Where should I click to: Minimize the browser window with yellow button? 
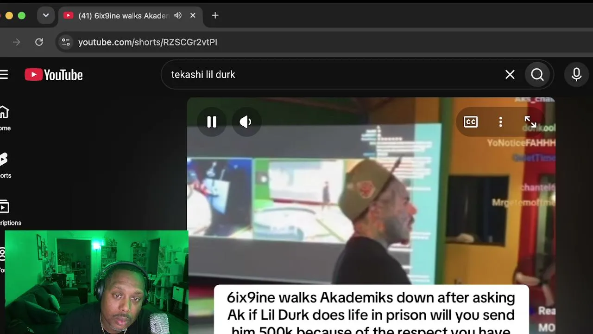(9, 16)
